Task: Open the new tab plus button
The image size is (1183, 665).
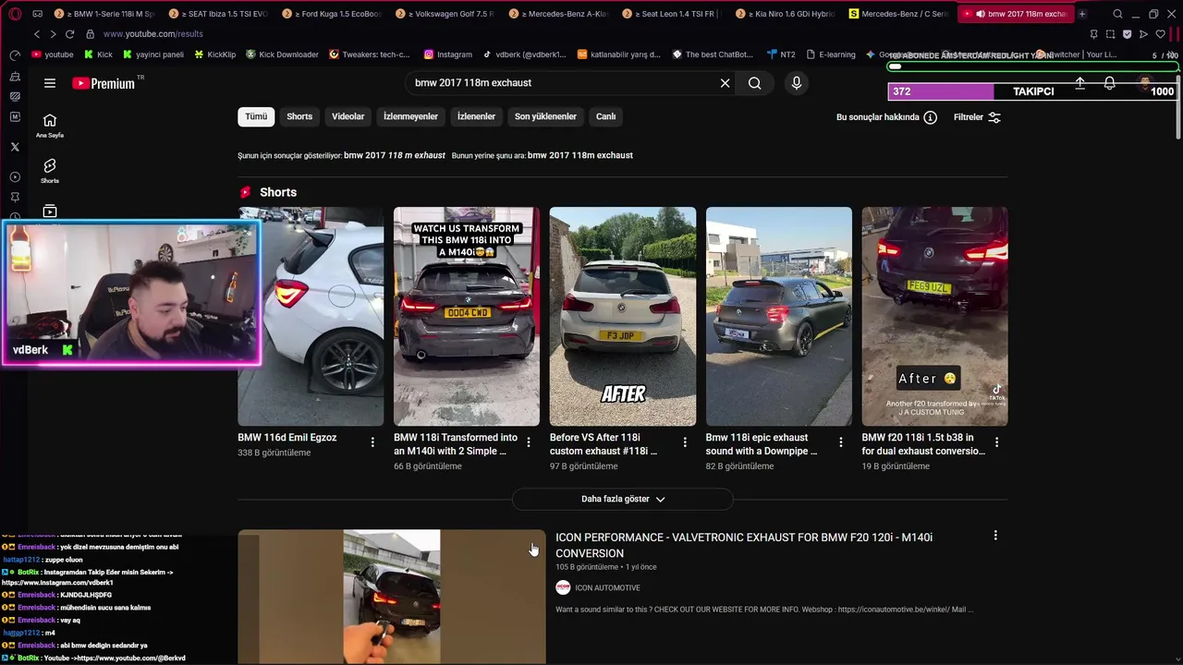Action: click(x=1082, y=14)
